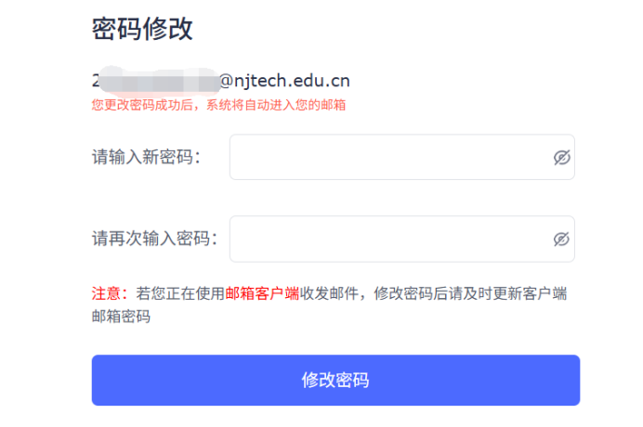
Task: Click the leading digit 2 of the email address
Action: point(96,81)
